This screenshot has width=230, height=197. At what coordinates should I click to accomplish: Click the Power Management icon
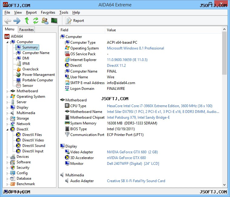[x=18, y=75]
